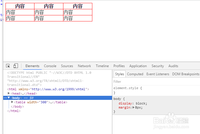Viewport: 200px width, 134px height.
Task: Click second row middle column 内容 cell
Action: tap(49, 12)
